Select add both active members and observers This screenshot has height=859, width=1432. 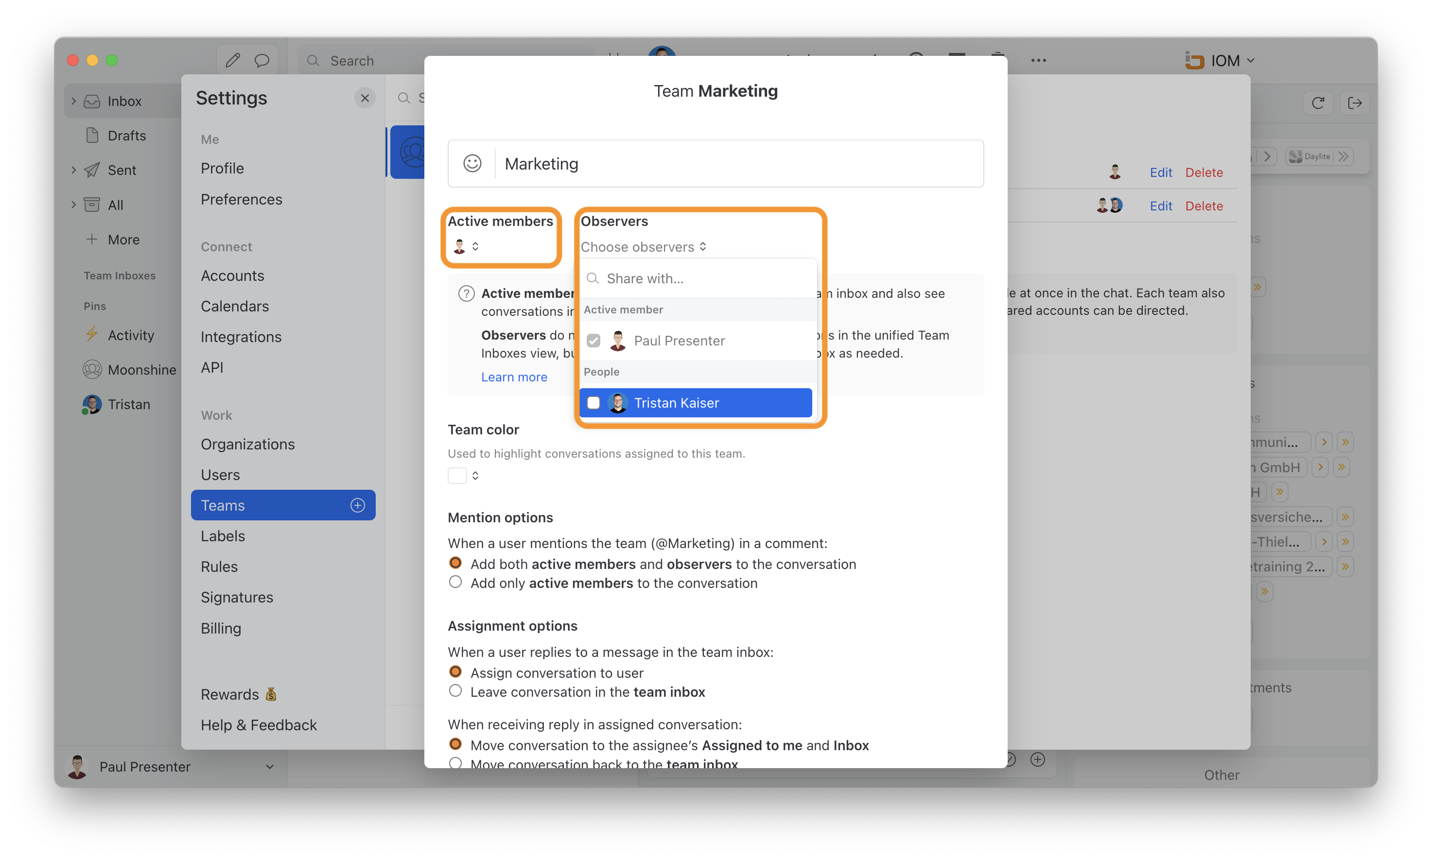[x=455, y=563]
